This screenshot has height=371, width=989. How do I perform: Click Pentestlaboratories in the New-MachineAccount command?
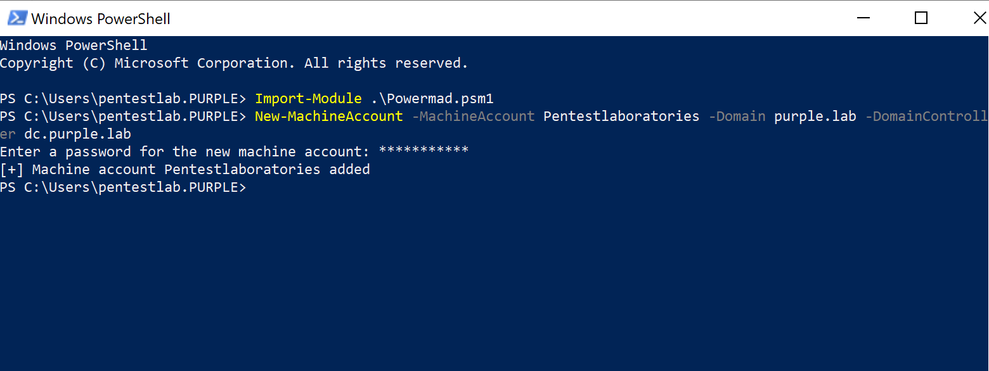621,116
